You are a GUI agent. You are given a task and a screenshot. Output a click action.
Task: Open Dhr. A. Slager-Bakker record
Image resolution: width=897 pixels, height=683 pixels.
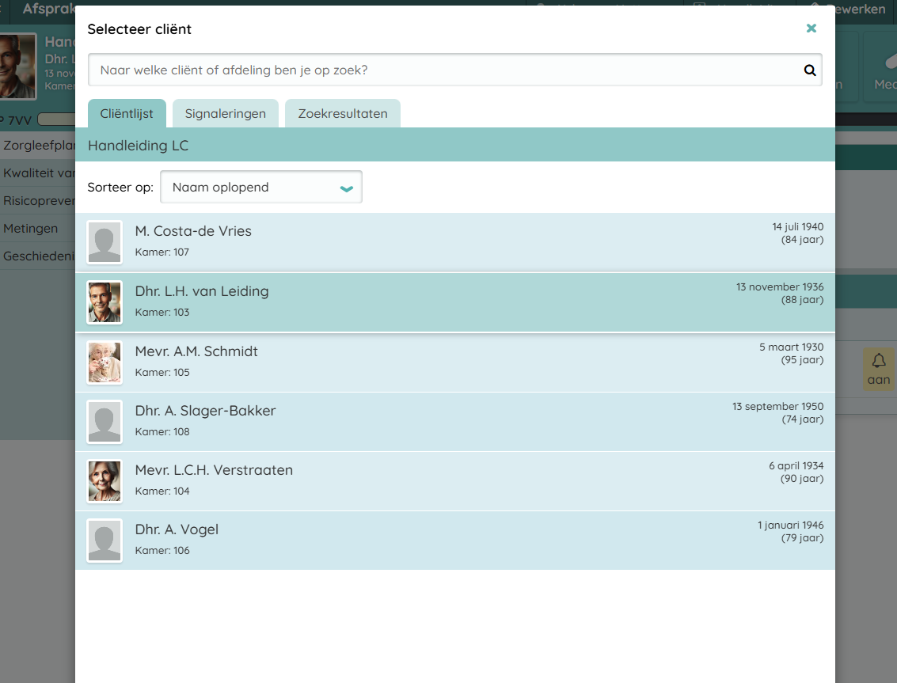point(205,412)
